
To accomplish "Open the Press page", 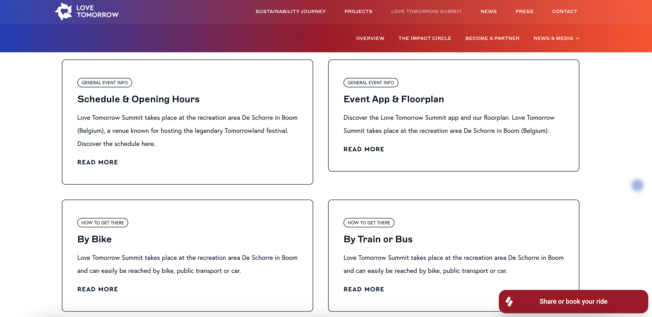I will (x=524, y=11).
